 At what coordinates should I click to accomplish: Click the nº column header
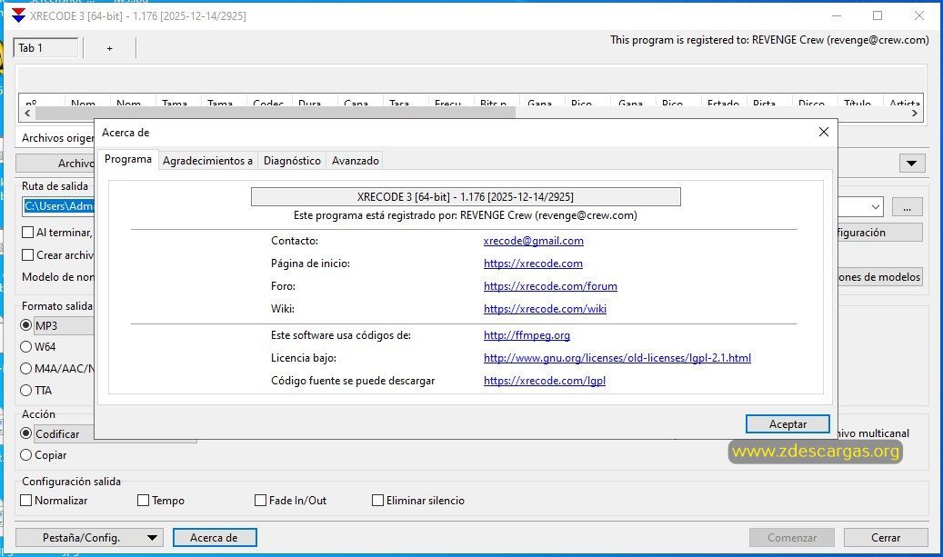[x=41, y=102]
